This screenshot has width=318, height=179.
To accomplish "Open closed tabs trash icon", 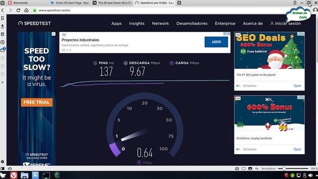I will point(295,3).
